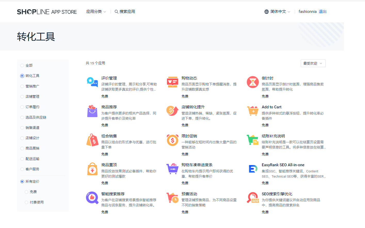Open the 店铺转化提升 app title link
Viewport: 365px width, 228px height.
click(x=193, y=107)
